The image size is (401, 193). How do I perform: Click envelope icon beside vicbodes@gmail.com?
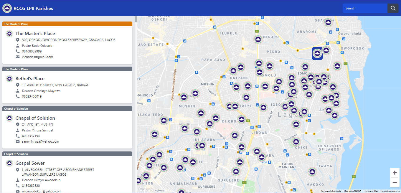tap(18, 57)
